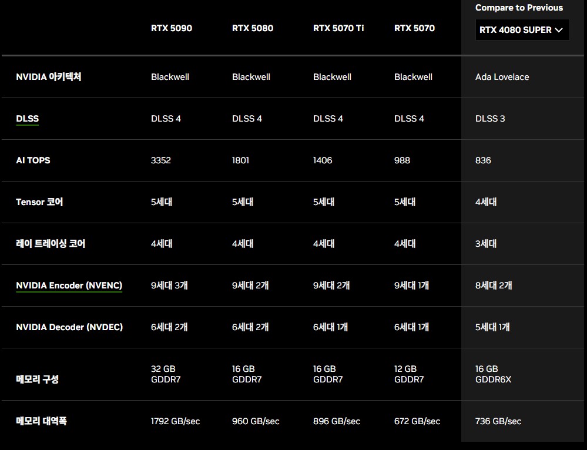Viewport: 587px width, 450px height.
Task: Click the AI TOPS value 1406
Action: pos(323,160)
